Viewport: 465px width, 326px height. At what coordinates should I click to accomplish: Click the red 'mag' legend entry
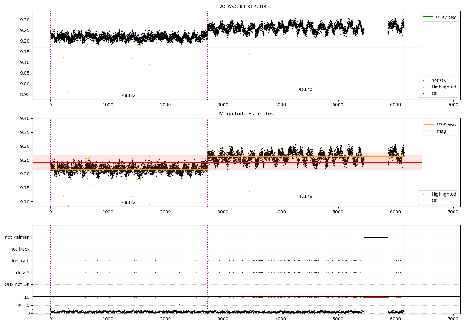click(435, 131)
